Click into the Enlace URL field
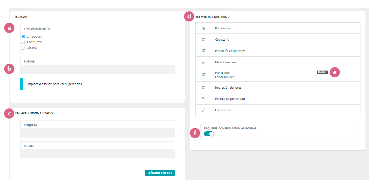Image resolution: width=373 pixels, height=186 pixels. pos(98,154)
